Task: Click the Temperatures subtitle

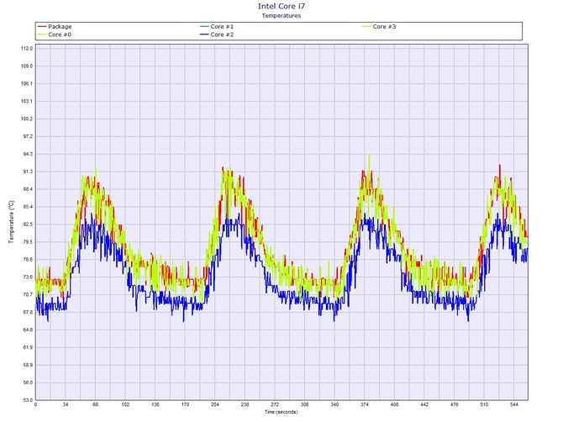Action: tap(281, 15)
